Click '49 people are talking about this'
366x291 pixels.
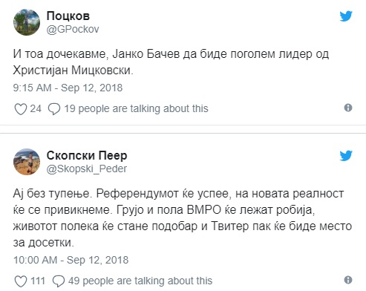(x=140, y=281)
